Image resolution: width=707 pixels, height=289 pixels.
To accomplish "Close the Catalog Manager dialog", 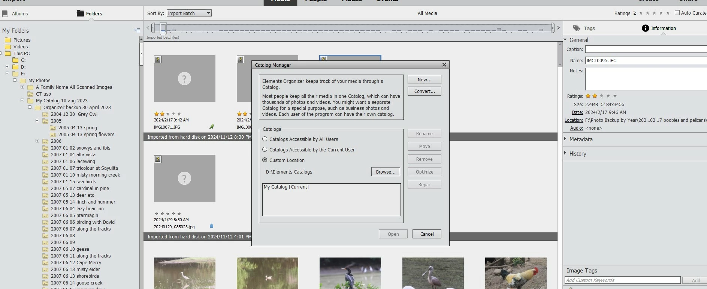I will click(444, 64).
